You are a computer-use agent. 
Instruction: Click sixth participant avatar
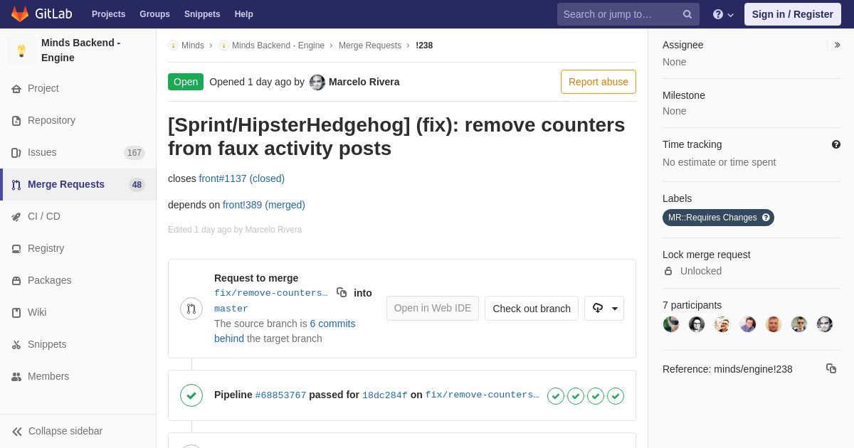(799, 324)
